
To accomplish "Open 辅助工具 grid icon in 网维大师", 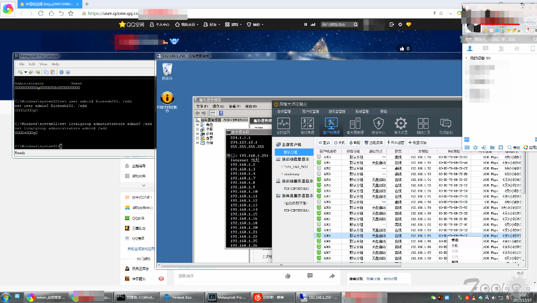I will point(423,125).
